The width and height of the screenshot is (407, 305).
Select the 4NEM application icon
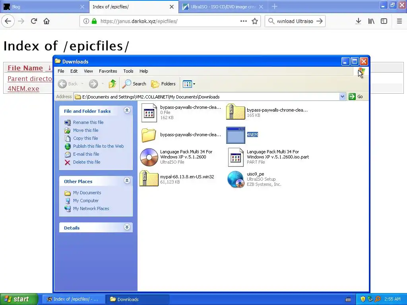(x=236, y=135)
